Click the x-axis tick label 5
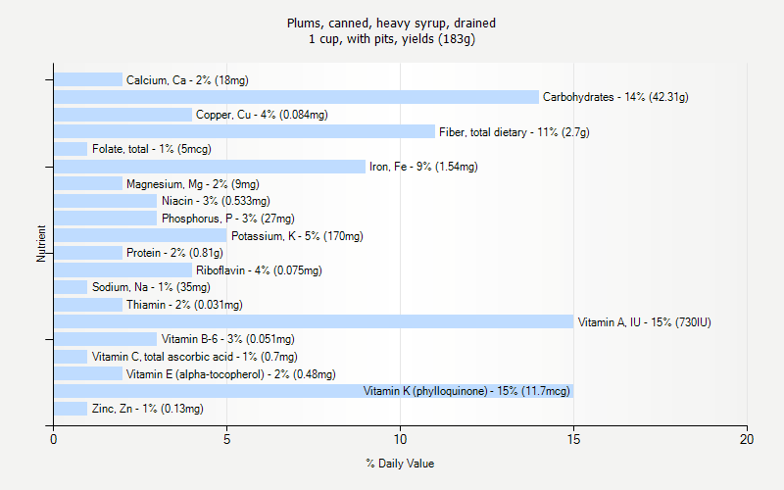This screenshot has height=490, width=784. pyautogui.click(x=227, y=439)
